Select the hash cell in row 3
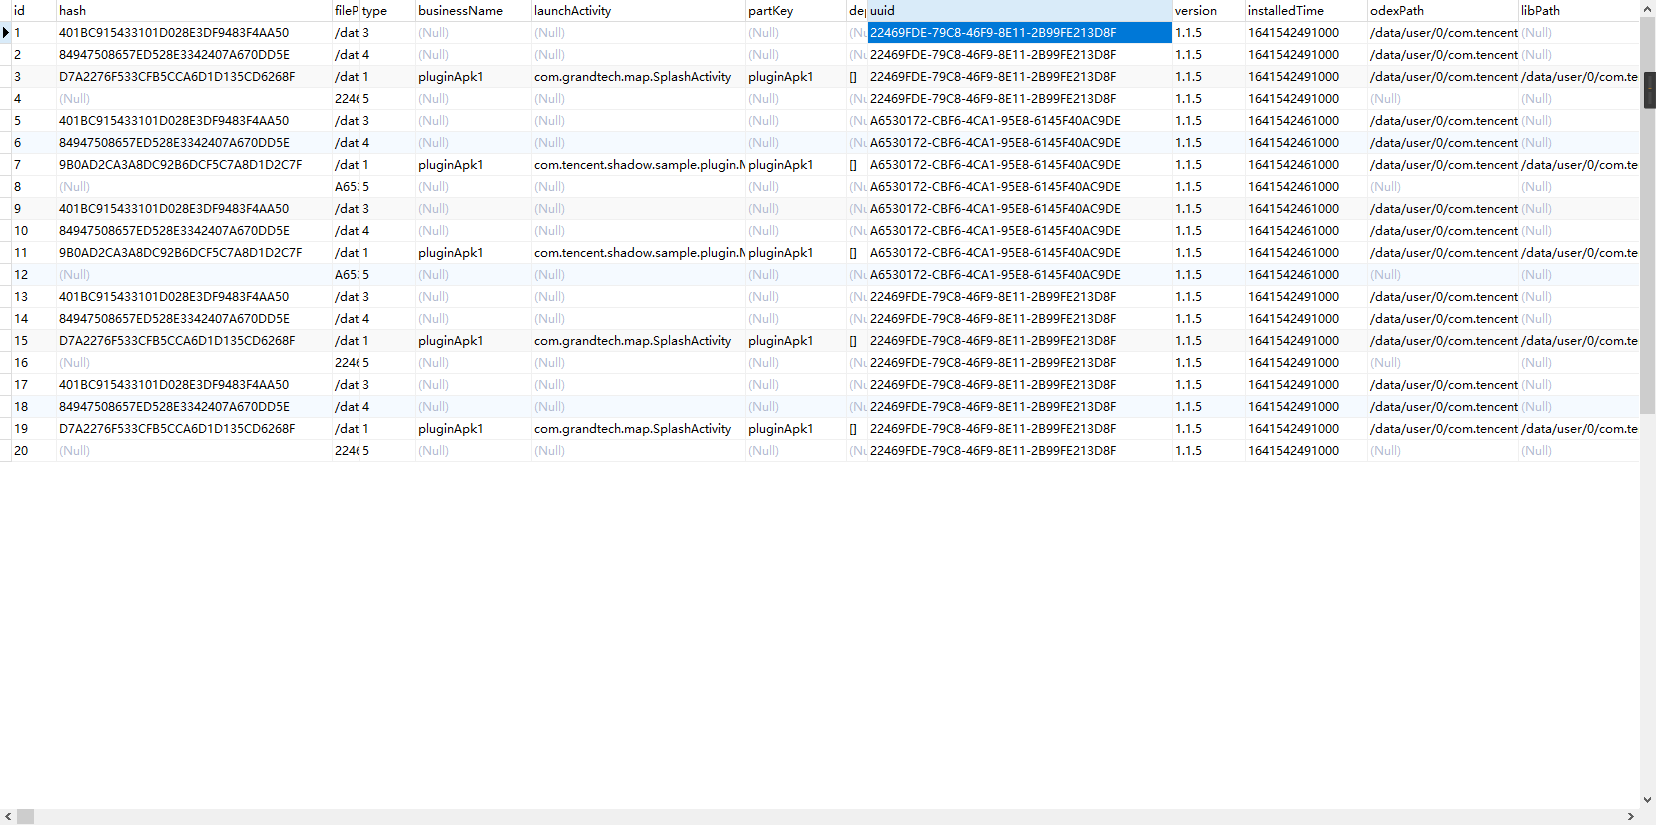 coord(177,76)
